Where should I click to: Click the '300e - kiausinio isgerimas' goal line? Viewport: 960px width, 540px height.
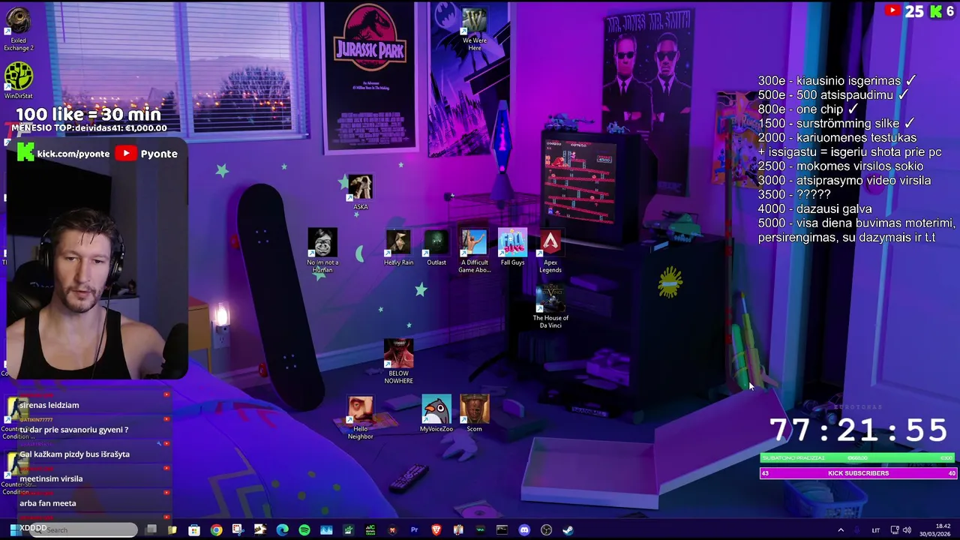tap(837, 80)
